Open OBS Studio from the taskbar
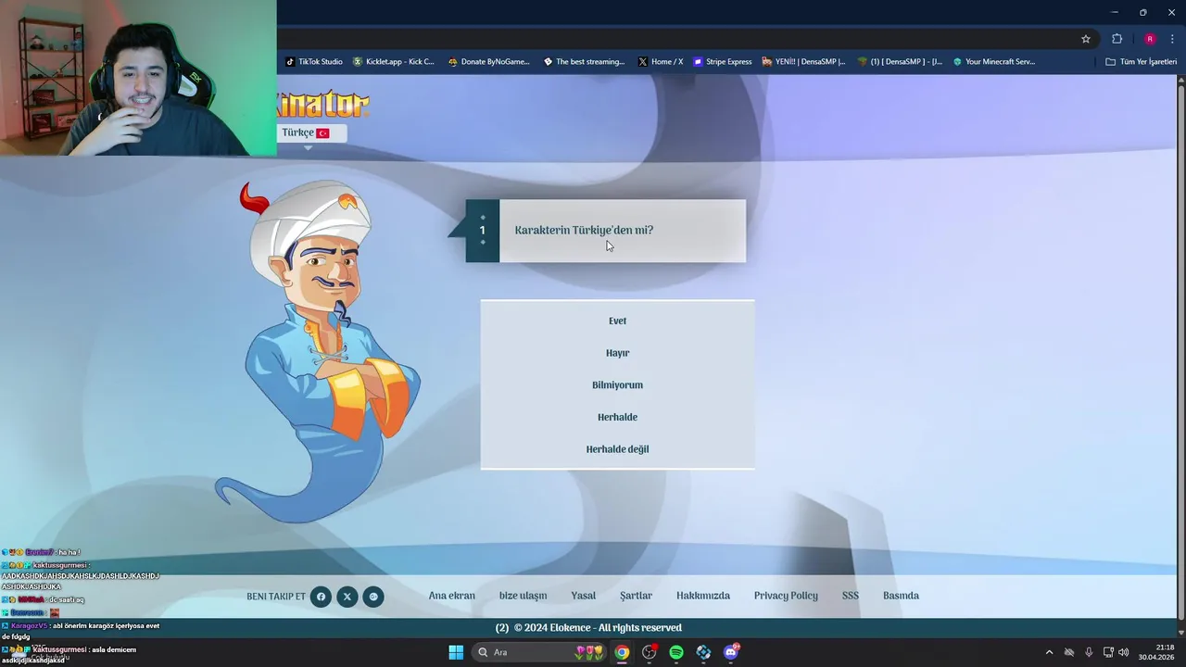 click(x=650, y=652)
